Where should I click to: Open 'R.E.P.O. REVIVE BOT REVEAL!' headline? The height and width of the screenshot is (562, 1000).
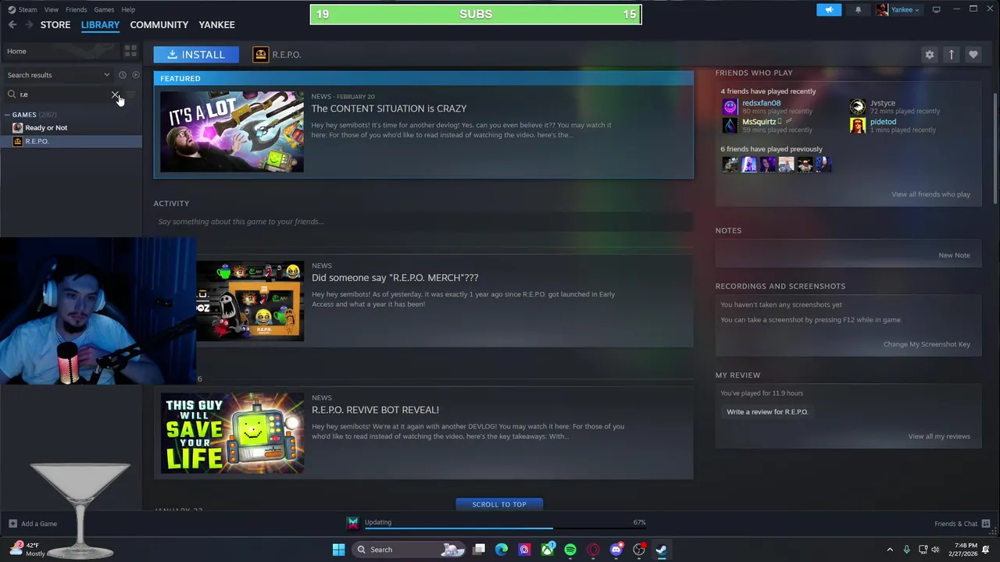[x=375, y=410]
